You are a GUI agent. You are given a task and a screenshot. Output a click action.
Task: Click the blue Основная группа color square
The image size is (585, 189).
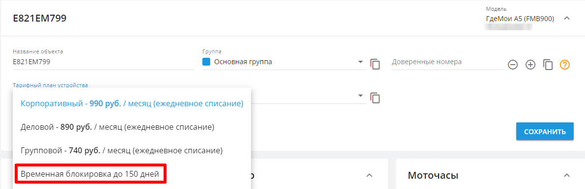click(x=206, y=62)
